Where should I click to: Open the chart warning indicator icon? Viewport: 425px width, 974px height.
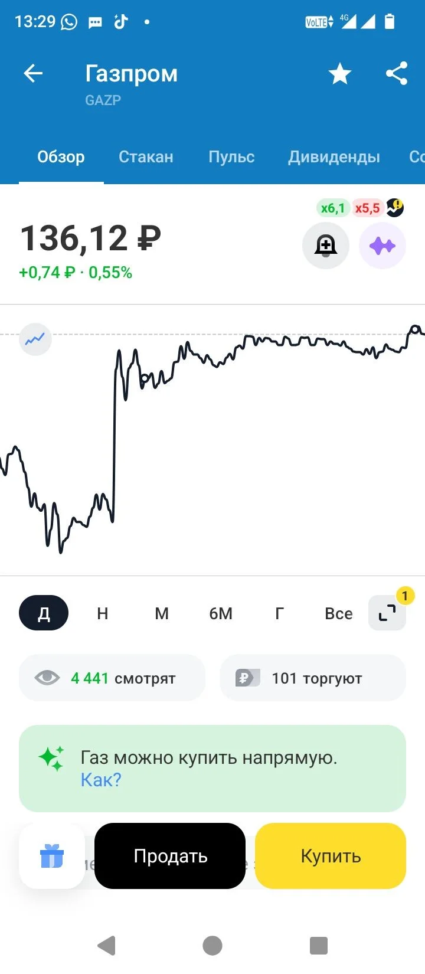coord(395,208)
